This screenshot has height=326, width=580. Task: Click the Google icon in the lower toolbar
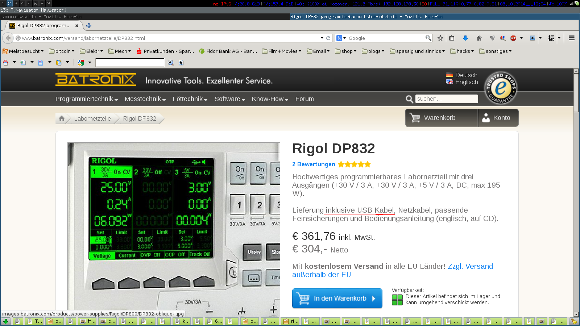click(x=81, y=63)
